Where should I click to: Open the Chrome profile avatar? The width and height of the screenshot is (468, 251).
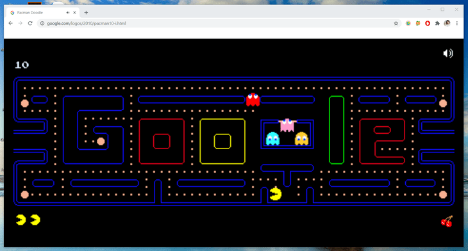[447, 23]
